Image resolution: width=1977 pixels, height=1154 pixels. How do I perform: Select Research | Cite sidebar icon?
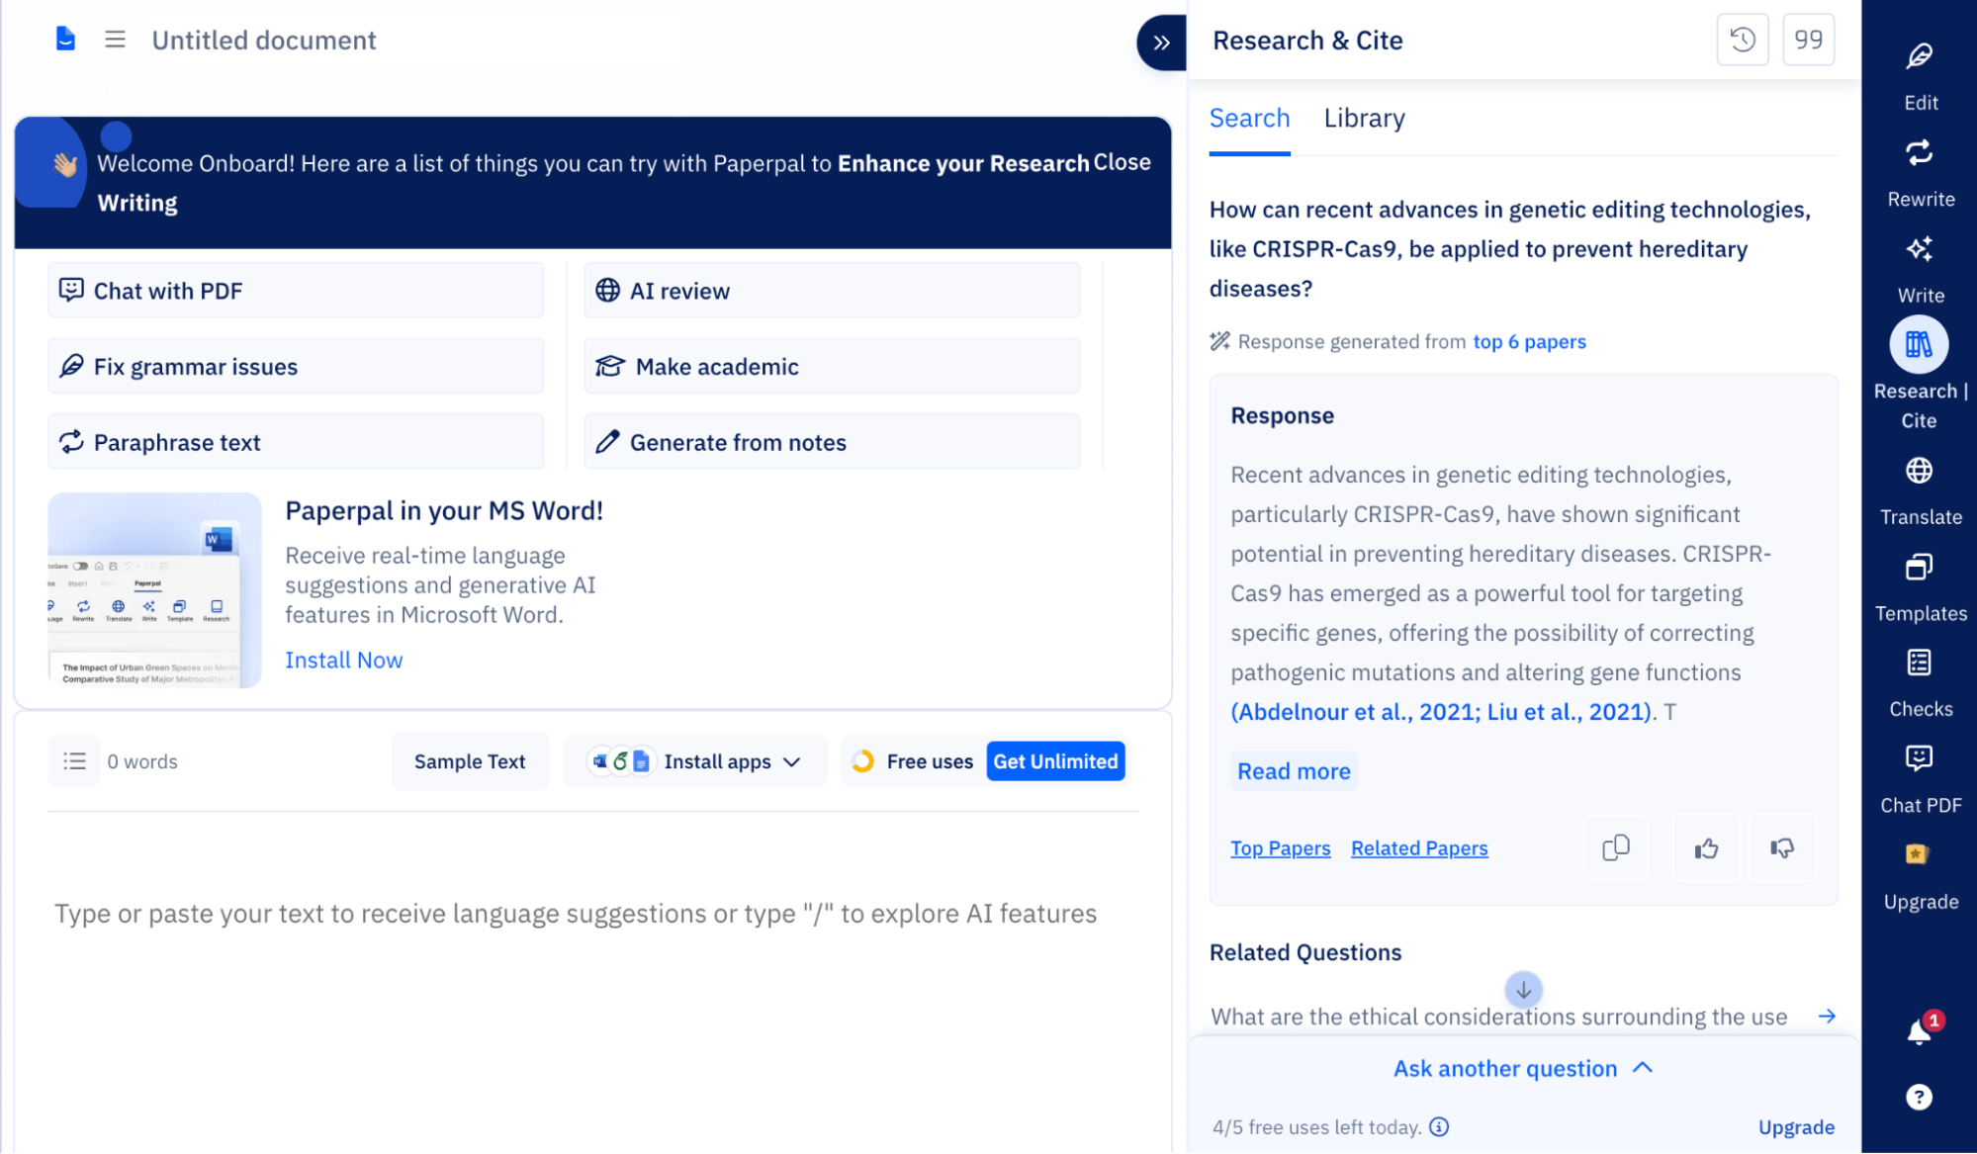click(1919, 344)
